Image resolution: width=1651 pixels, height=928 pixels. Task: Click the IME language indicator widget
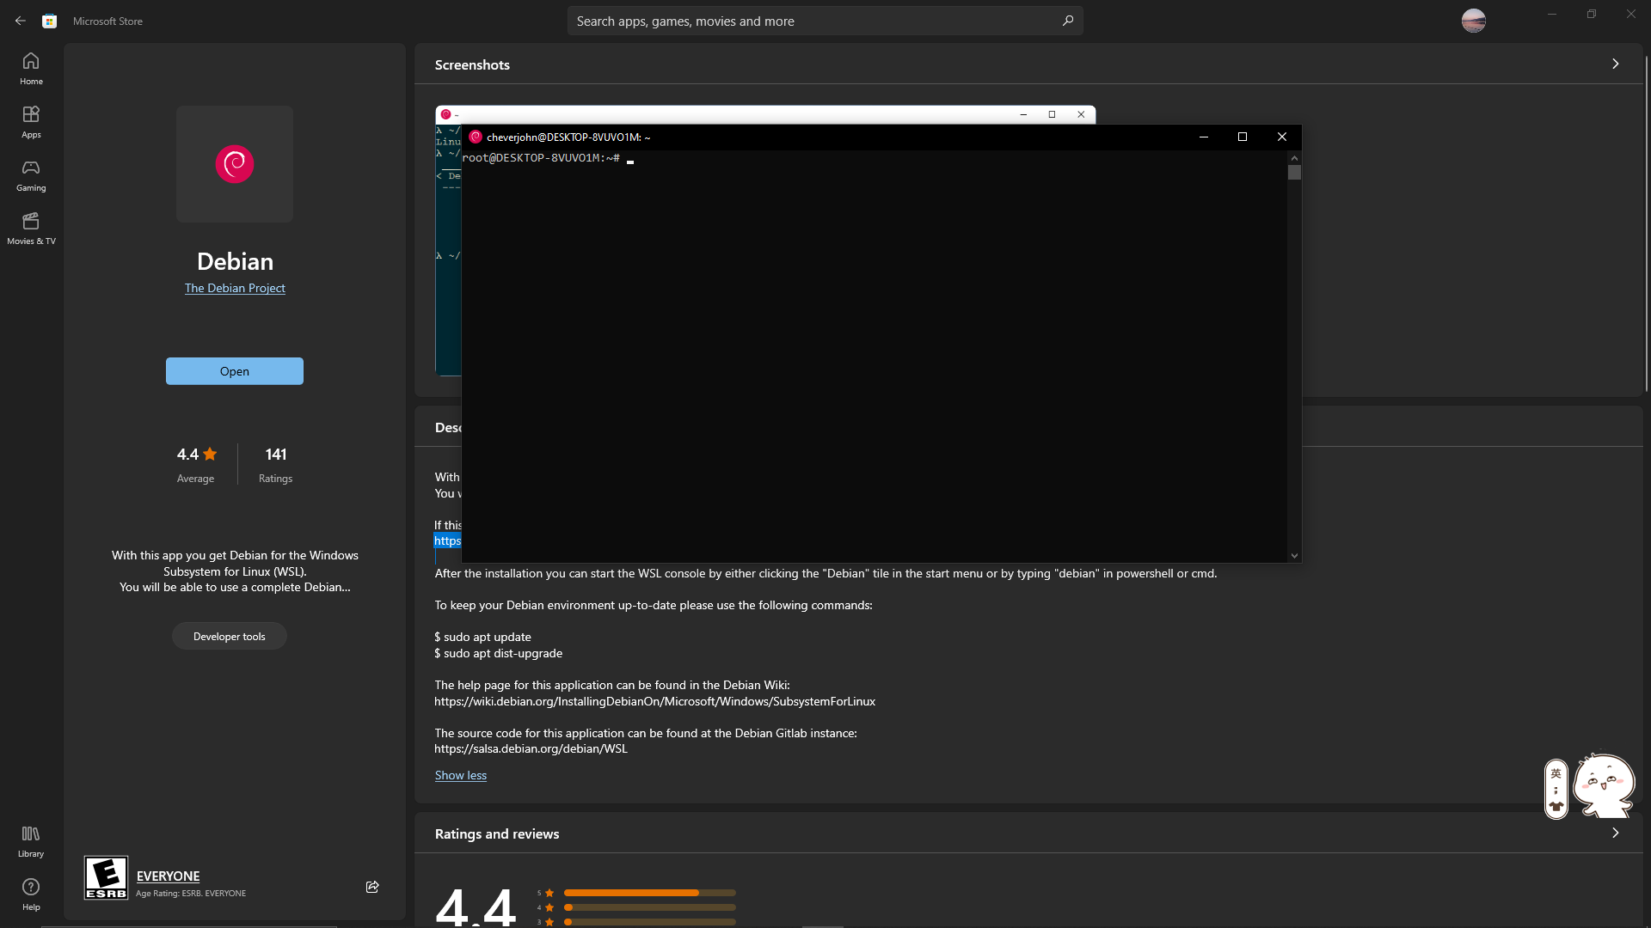1556,789
